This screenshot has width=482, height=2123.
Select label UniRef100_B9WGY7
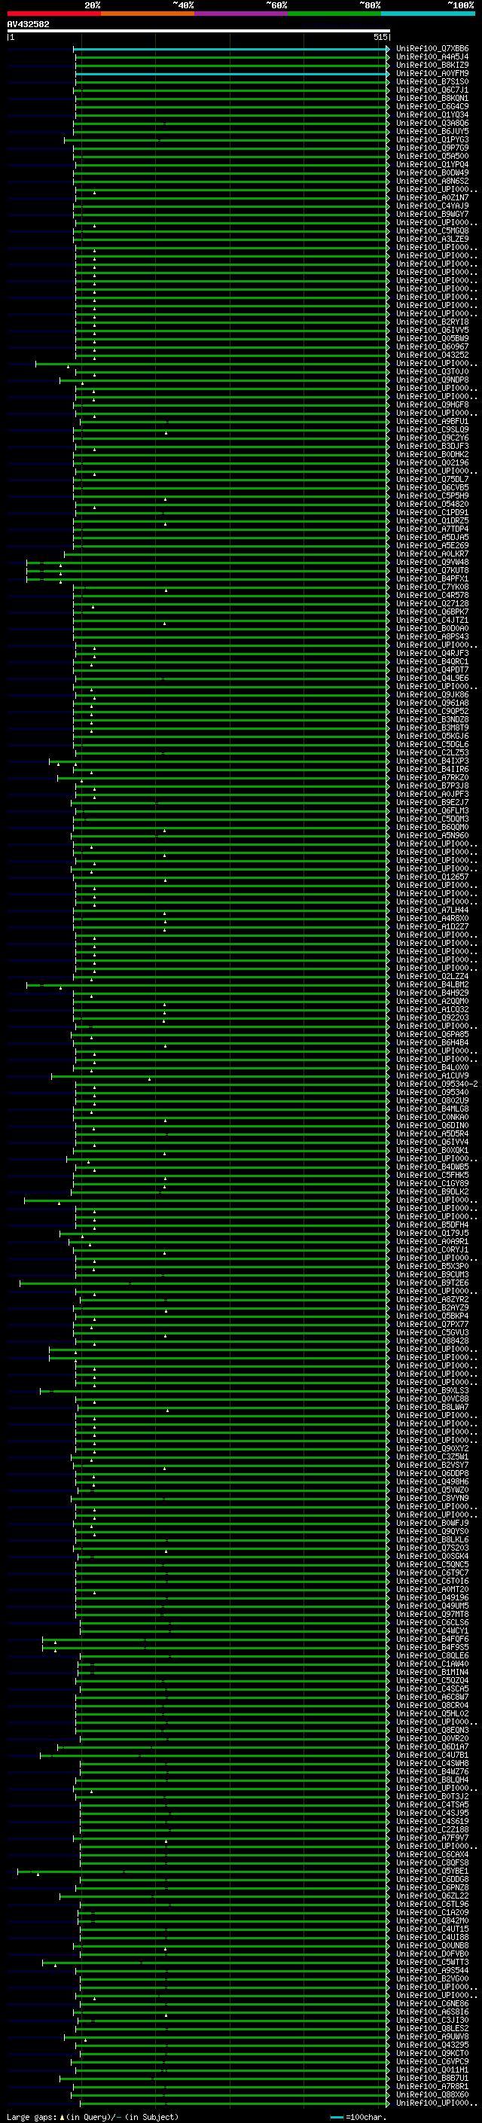click(432, 215)
